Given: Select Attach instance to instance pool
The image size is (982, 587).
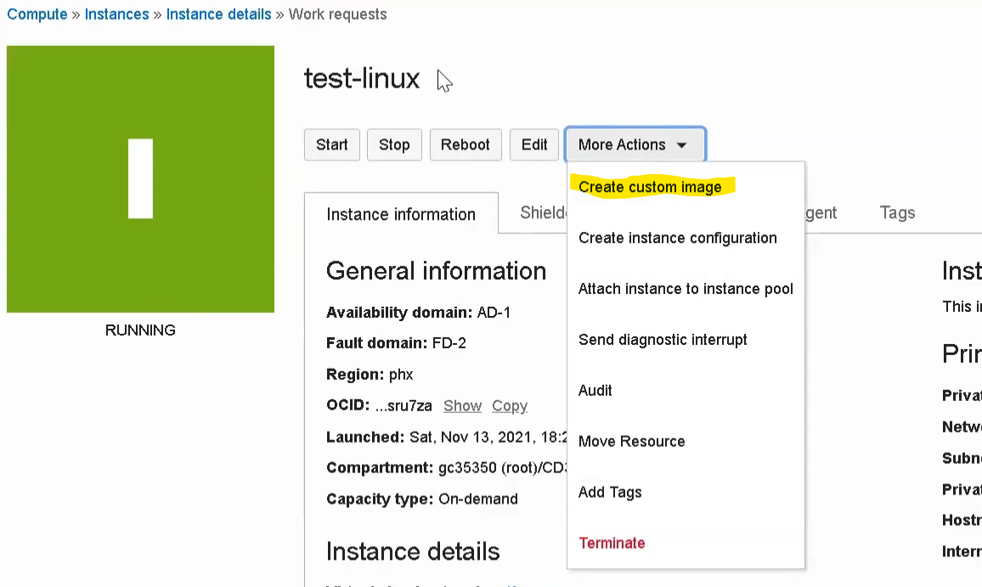Looking at the screenshot, I should pos(686,289).
